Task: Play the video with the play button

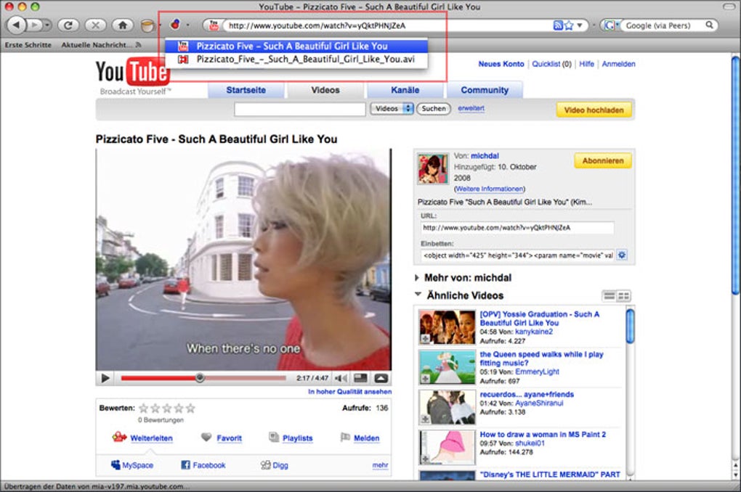Action: (105, 378)
